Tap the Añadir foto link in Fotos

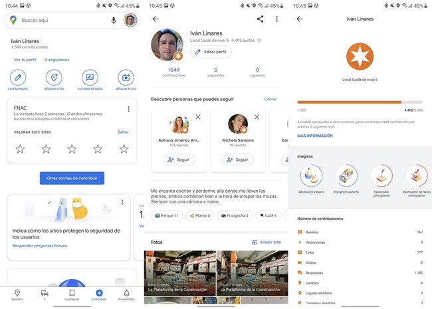[x=266, y=243]
